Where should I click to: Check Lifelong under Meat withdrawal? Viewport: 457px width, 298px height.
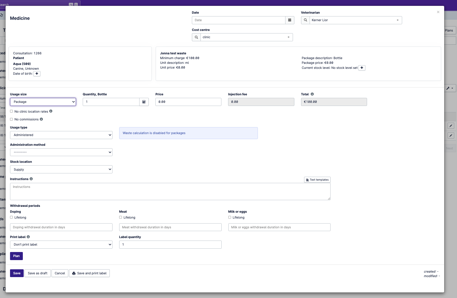coord(121,217)
